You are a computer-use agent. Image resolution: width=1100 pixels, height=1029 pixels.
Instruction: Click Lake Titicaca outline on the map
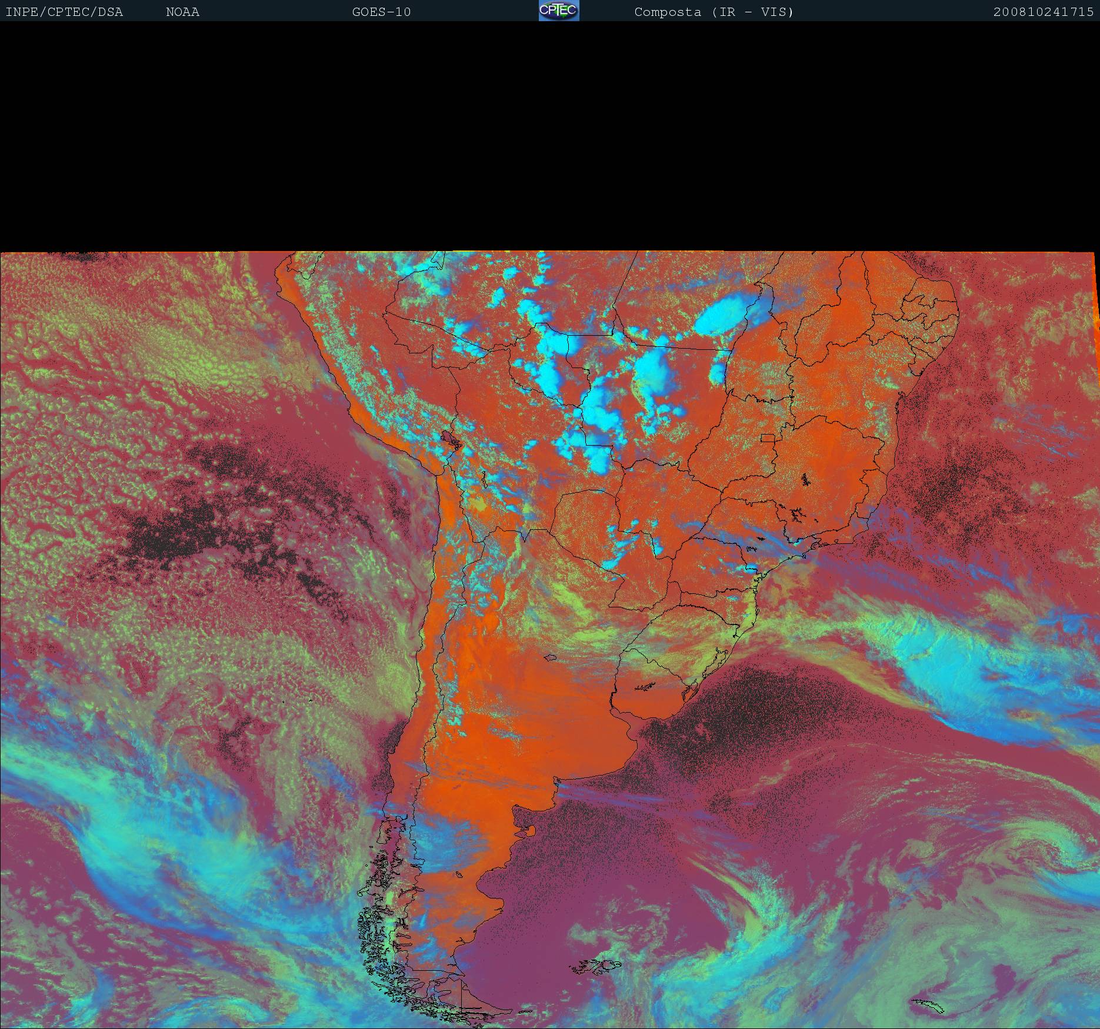[x=451, y=439]
